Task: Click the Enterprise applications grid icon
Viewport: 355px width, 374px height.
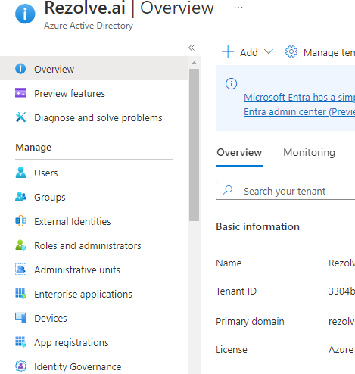Action: (x=20, y=294)
